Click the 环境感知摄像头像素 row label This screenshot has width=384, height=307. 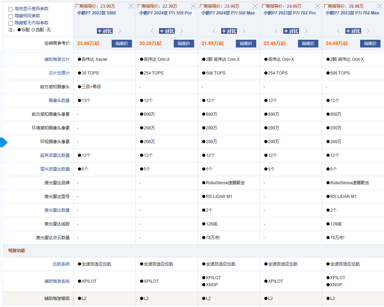pos(51,128)
